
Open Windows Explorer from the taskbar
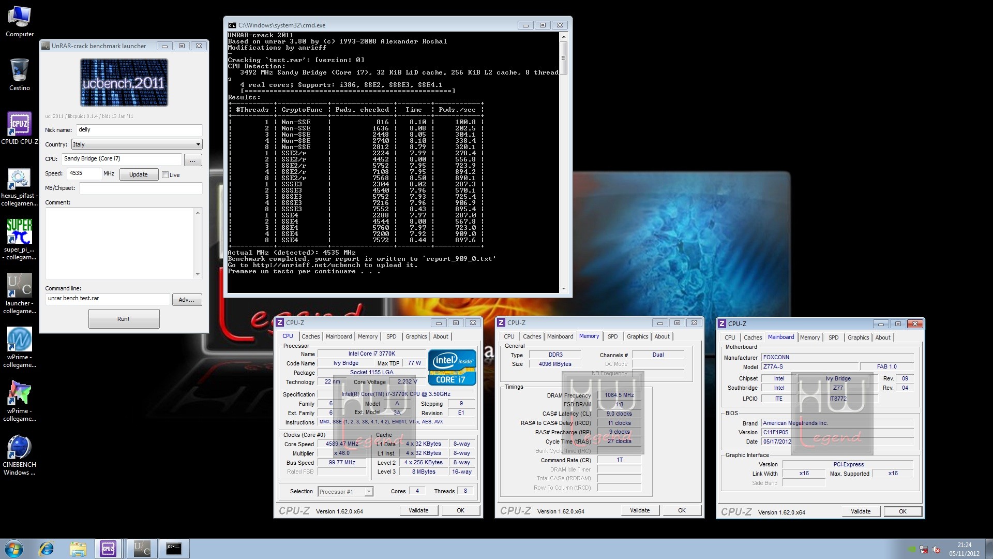[x=78, y=549]
